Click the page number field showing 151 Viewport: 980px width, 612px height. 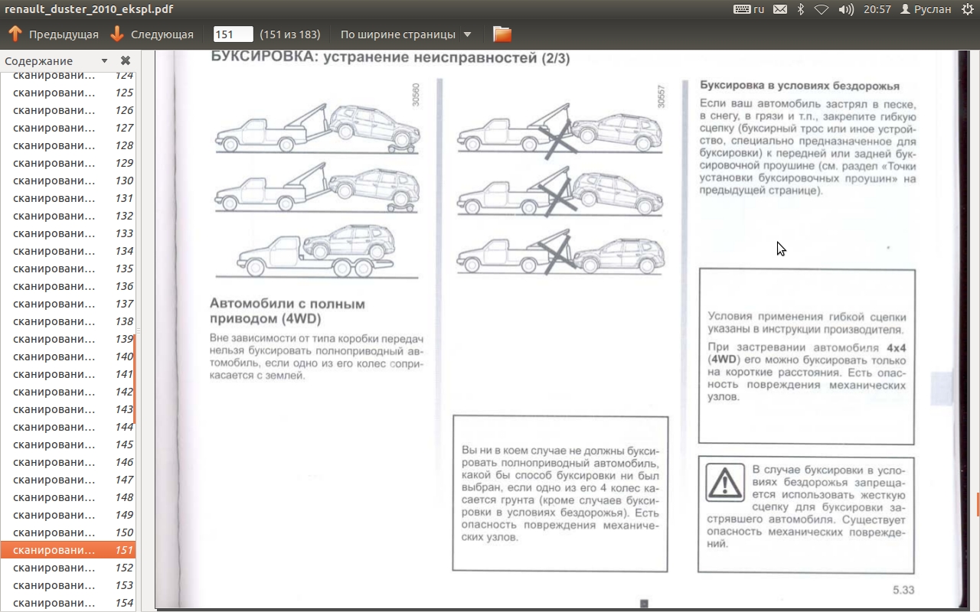[233, 34]
